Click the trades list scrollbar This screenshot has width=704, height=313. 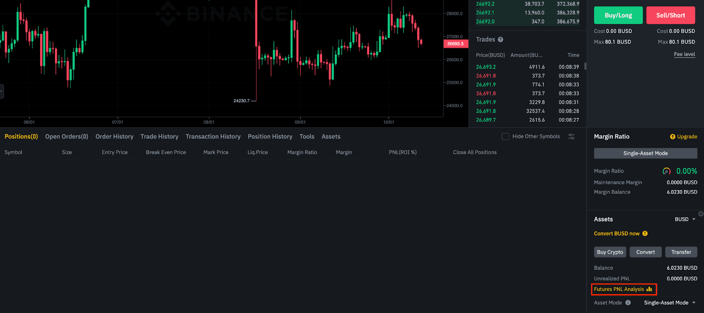coord(585,66)
